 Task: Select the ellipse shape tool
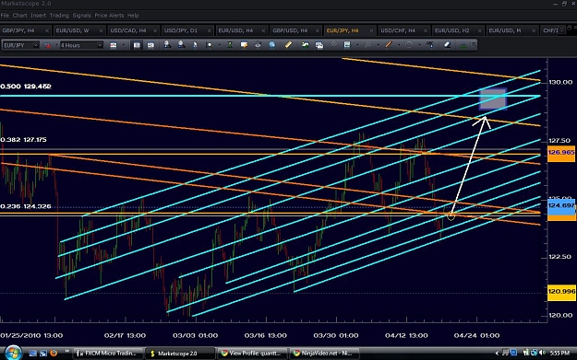click(409, 45)
